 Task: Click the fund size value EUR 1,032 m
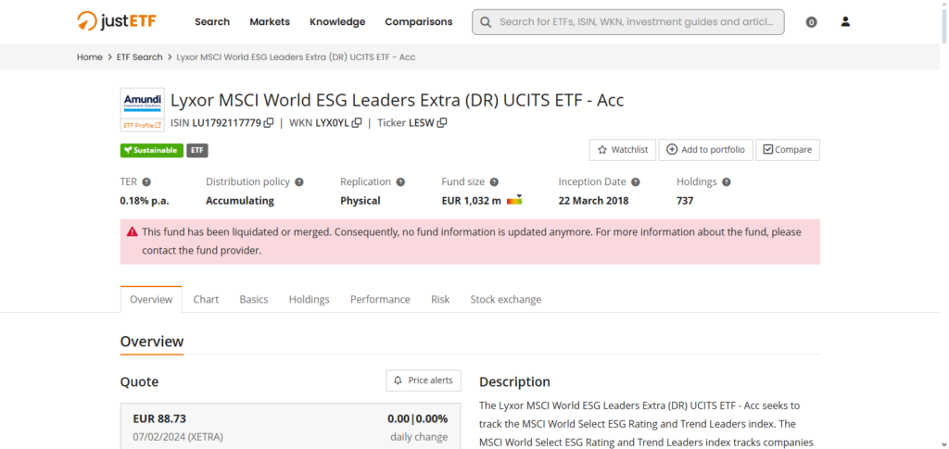point(472,201)
